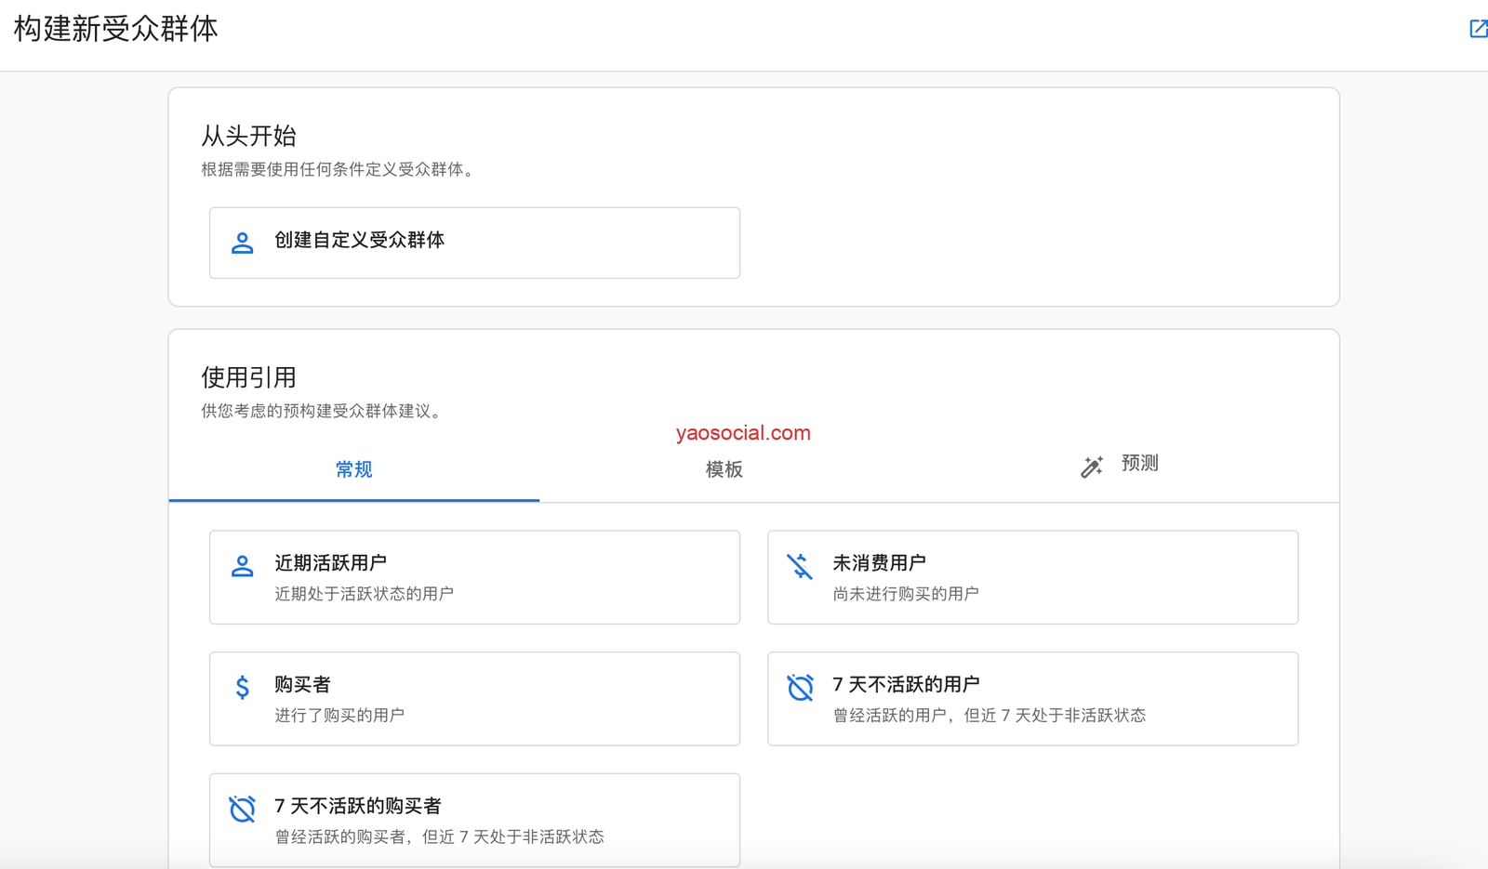Screen dimensions: 1488x869
Task: Click the dollar sign icon for 购买者
Action: 242,687
